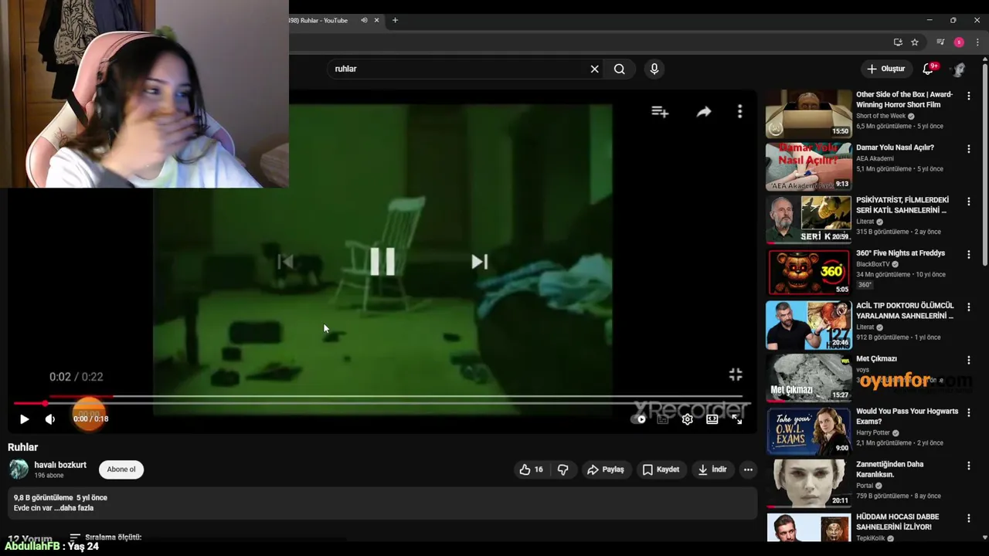Image resolution: width=989 pixels, height=556 pixels.
Task: Open the YouTube notifications bell
Action: [929, 69]
